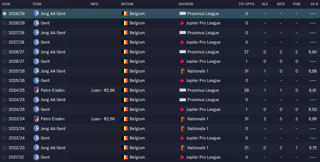This screenshot has height=162, width=320.
Task: Click Patro Eisden crest in 2023/24 row
Action: (x=36, y=119)
